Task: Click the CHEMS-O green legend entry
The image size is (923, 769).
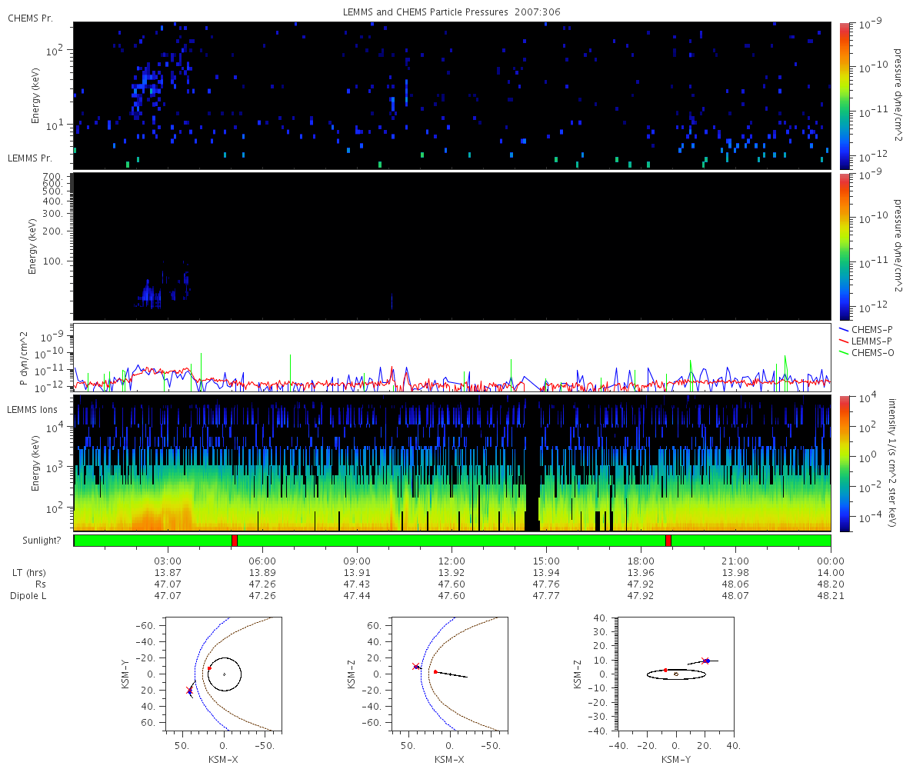Action: pos(868,352)
